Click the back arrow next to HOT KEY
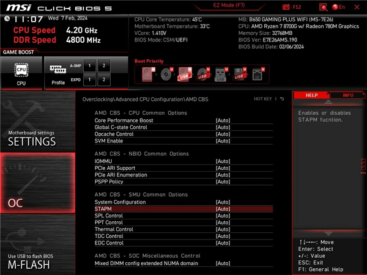This screenshot has width=367, height=275. tap(282, 99)
